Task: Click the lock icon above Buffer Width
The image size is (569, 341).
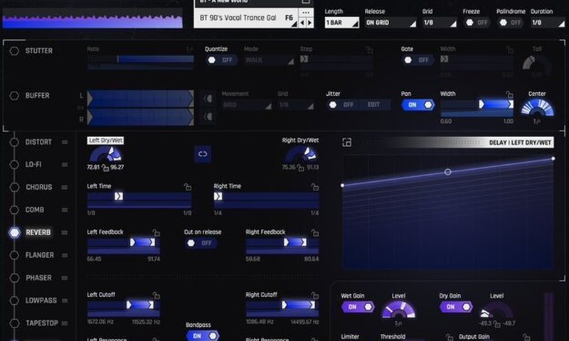Action: 509,94
